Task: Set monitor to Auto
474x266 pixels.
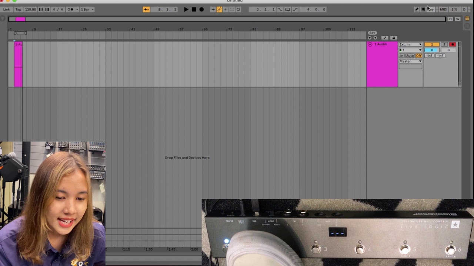Action: click(410, 55)
